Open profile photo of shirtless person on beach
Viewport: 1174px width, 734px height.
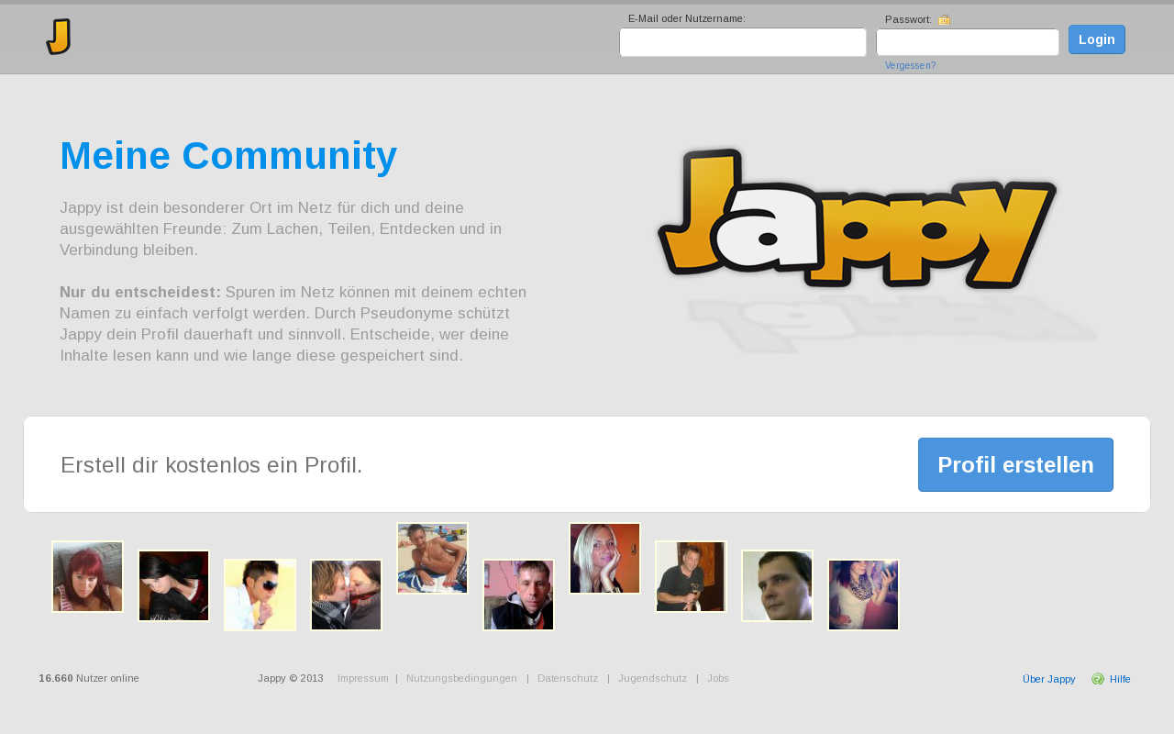tap(432, 558)
